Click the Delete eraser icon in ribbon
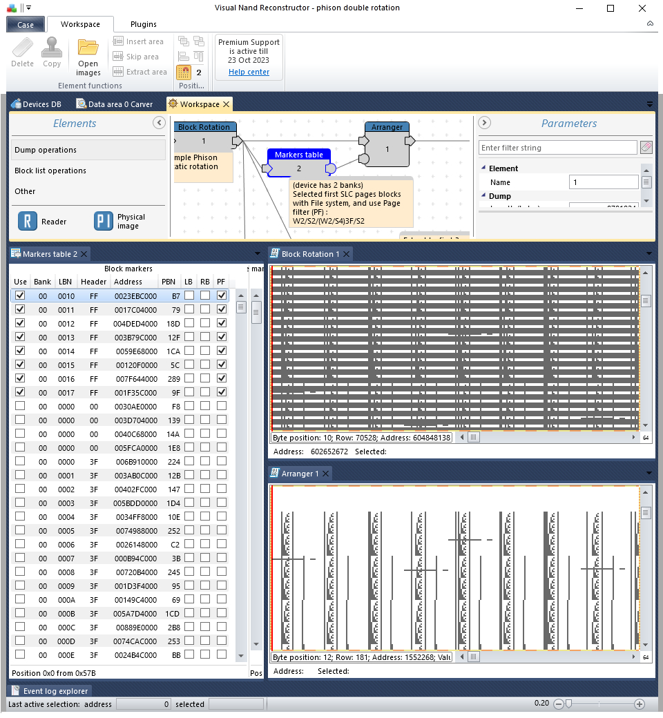663x718 pixels. [x=23, y=48]
